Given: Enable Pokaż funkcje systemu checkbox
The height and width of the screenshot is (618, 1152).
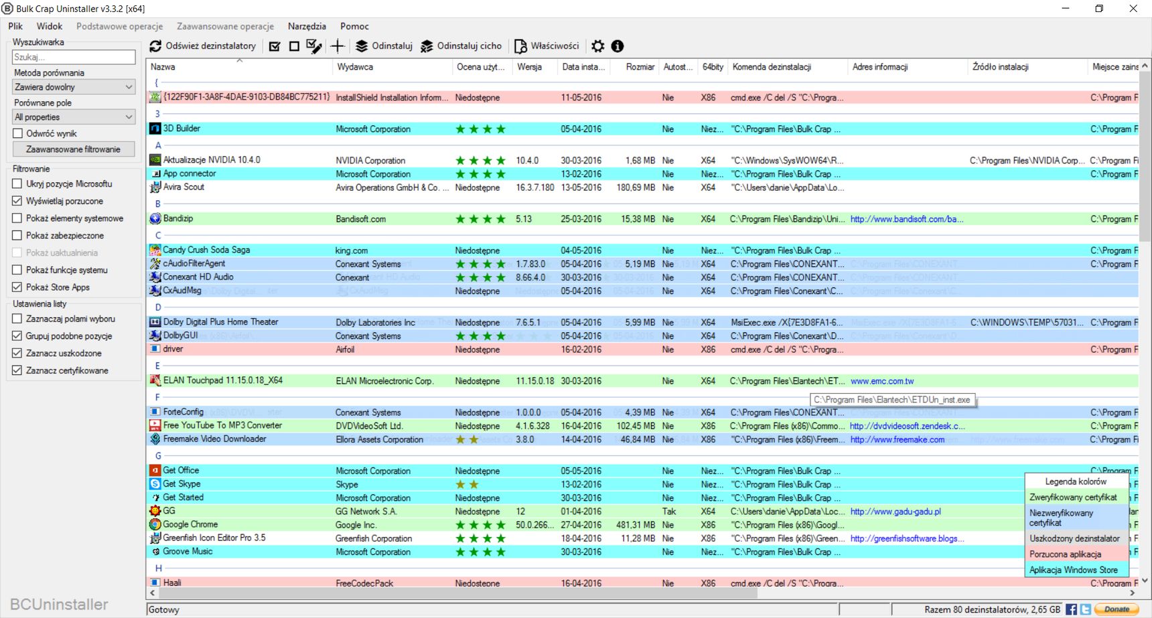Looking at the screenshot, I should tap(17, 270).
